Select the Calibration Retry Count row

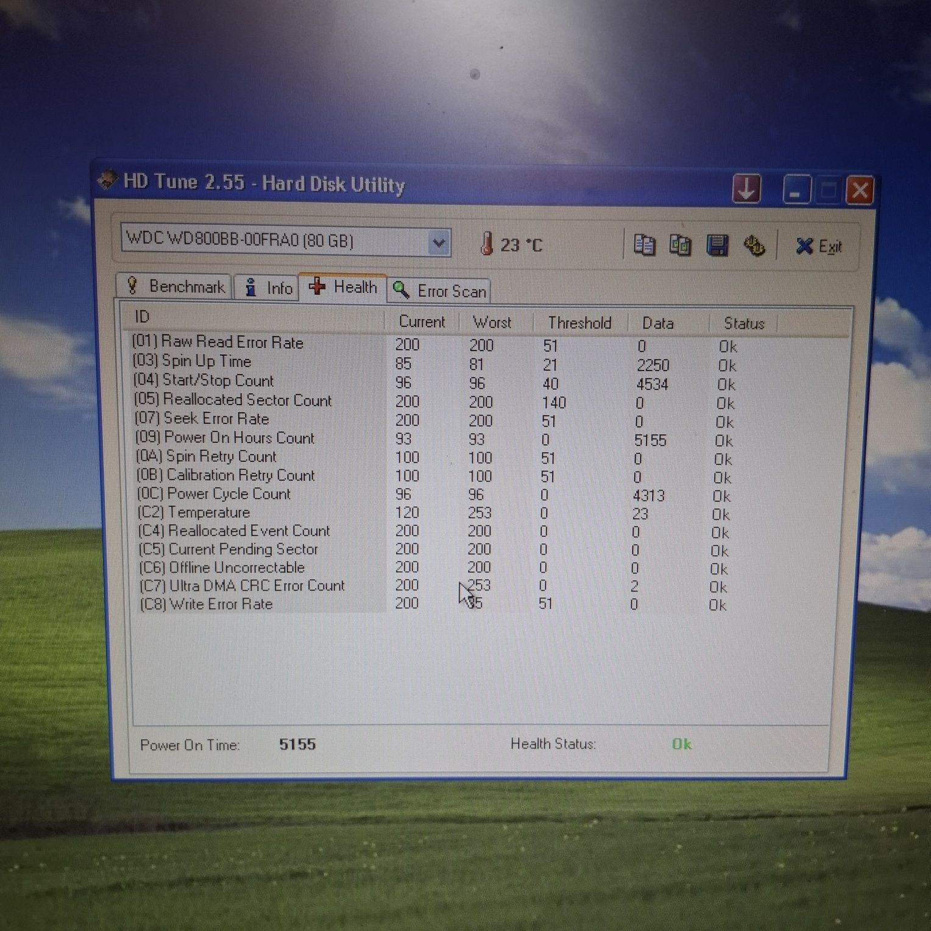coord(435,475)
